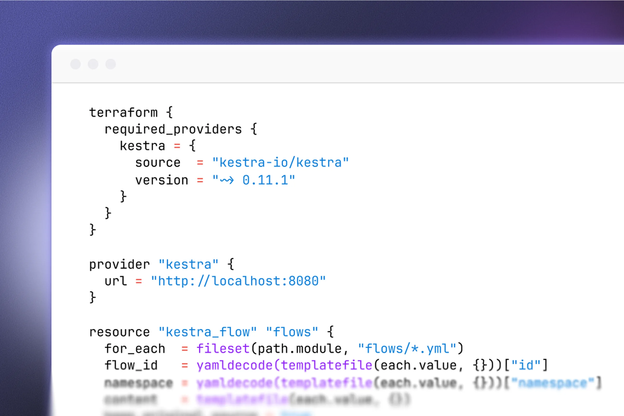Click the "url" attribute name
Viewport: 624px width, 416px height.
(116, 281)
